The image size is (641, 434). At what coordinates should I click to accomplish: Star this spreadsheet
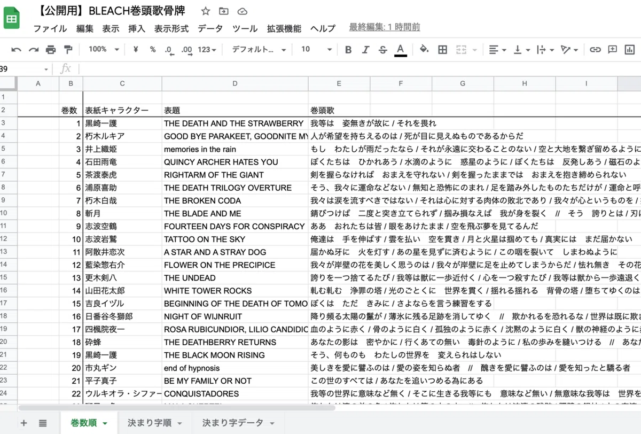click(206, 11)
